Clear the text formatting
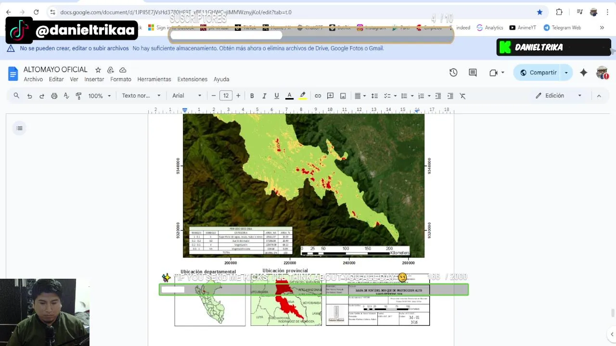The width and height of the screenshot is (616, 346). pos(462,96)
